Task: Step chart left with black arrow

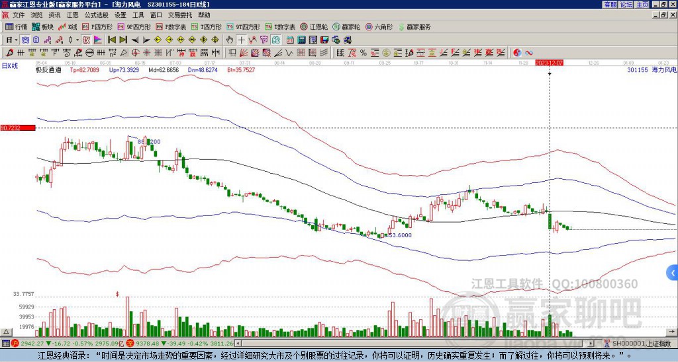Action: pyautogui.click(x=135, y=40)
